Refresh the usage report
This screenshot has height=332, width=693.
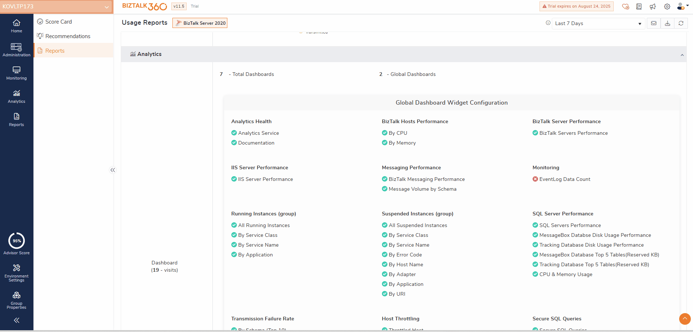(681, 23)
